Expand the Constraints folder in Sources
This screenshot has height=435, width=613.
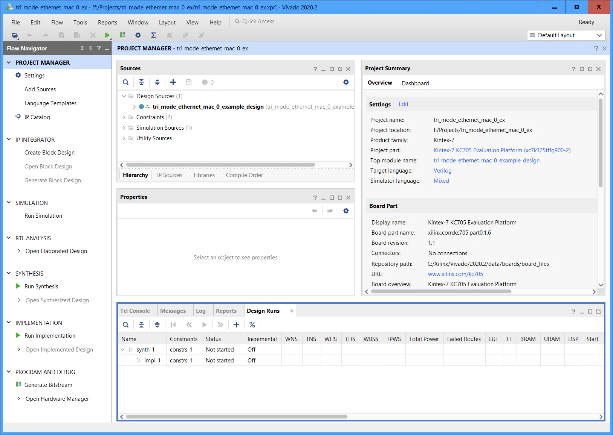tap(124, 117)
